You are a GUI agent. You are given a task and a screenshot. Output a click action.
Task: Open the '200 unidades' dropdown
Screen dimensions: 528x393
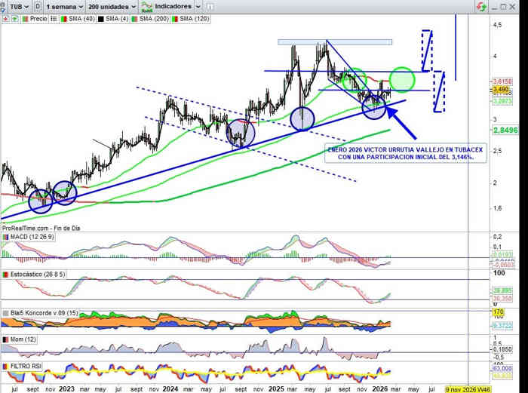coord(111,6)
